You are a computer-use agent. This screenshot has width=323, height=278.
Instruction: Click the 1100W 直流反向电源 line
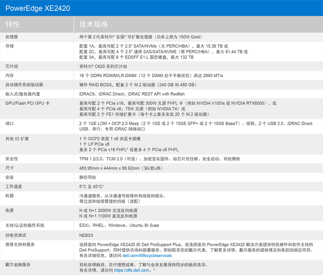[x=108, y=216]
